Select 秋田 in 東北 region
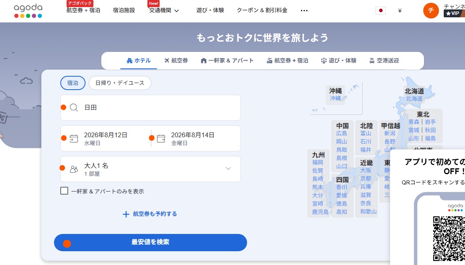This screenshot has height=265, width=465. pyautogui.click(x=430, y=130)
